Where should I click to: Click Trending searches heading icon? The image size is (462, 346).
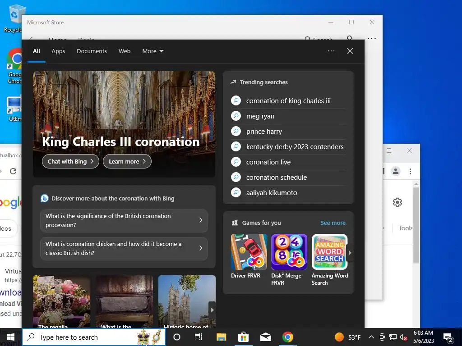click(233, 82)
